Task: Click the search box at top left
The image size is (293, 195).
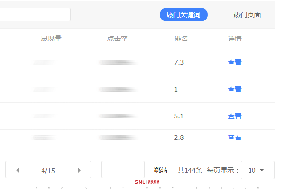Action: pos(34,15)
